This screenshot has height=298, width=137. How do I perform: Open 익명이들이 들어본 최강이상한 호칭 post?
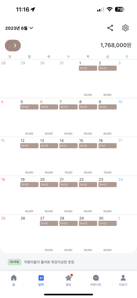pyautogui.click(x=49, y=262)
